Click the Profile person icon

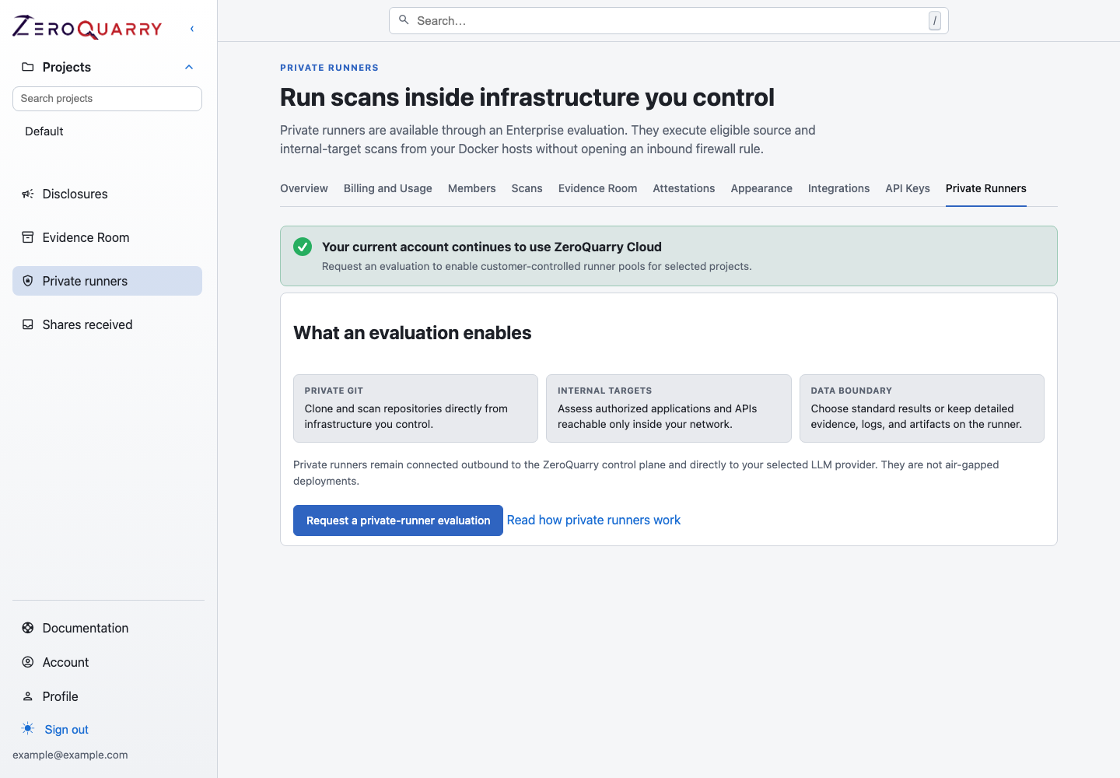tap(28, 696)
